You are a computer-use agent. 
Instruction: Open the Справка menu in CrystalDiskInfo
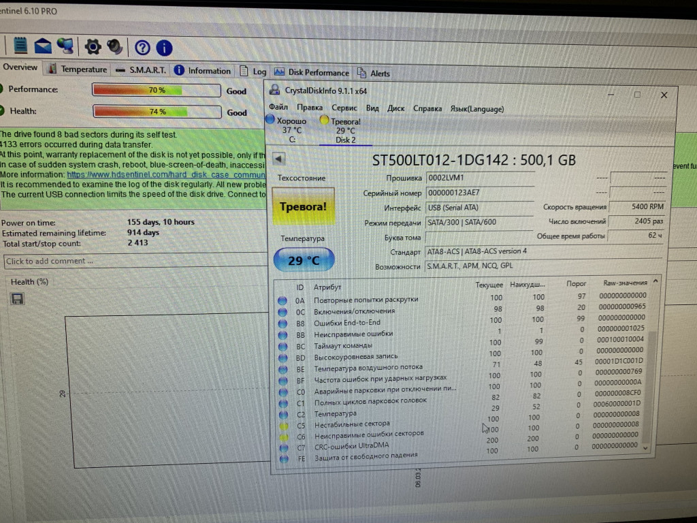click(427, 108)
